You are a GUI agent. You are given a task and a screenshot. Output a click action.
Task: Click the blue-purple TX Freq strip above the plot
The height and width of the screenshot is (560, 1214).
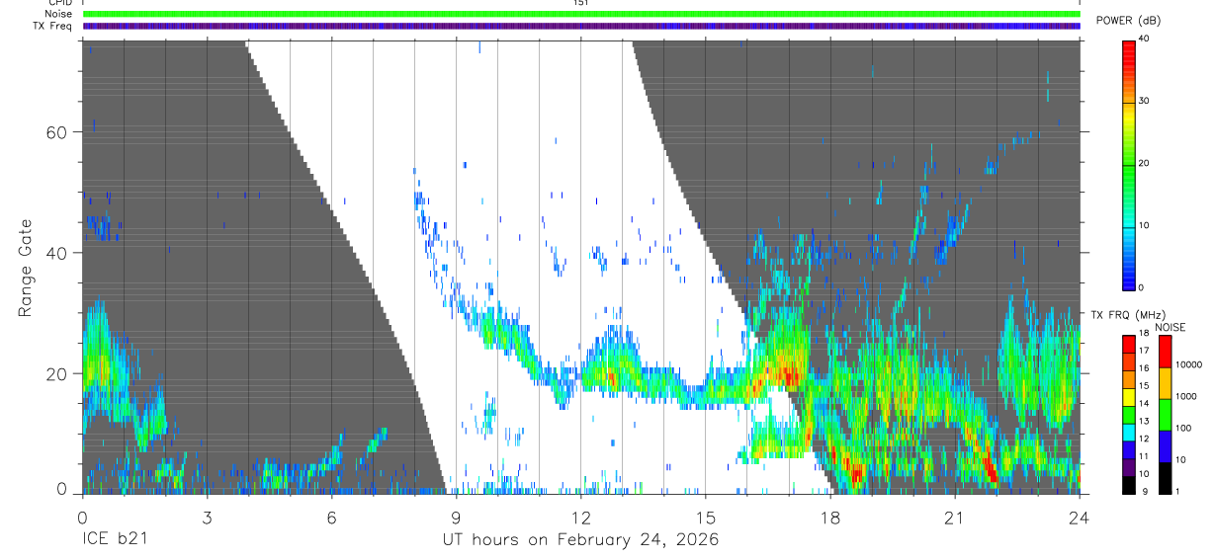point(581,26)
